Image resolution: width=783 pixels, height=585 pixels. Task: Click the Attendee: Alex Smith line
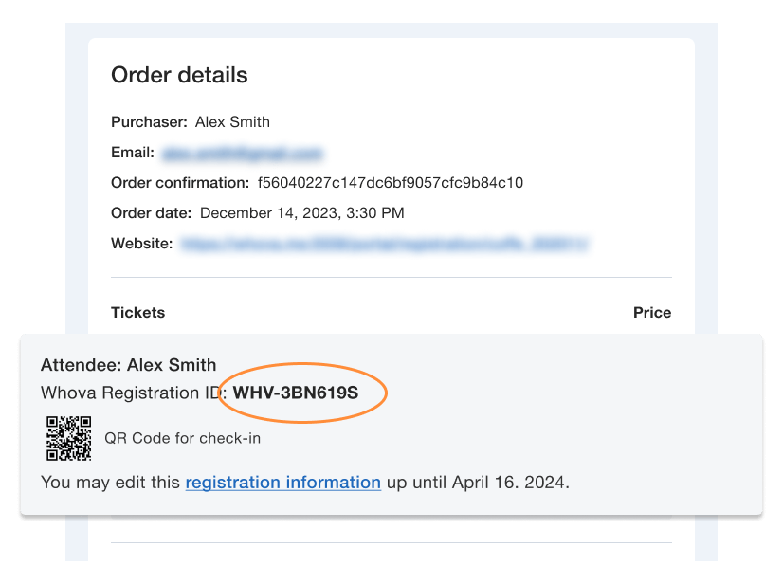pyautogui.click(x=128, y=365)
